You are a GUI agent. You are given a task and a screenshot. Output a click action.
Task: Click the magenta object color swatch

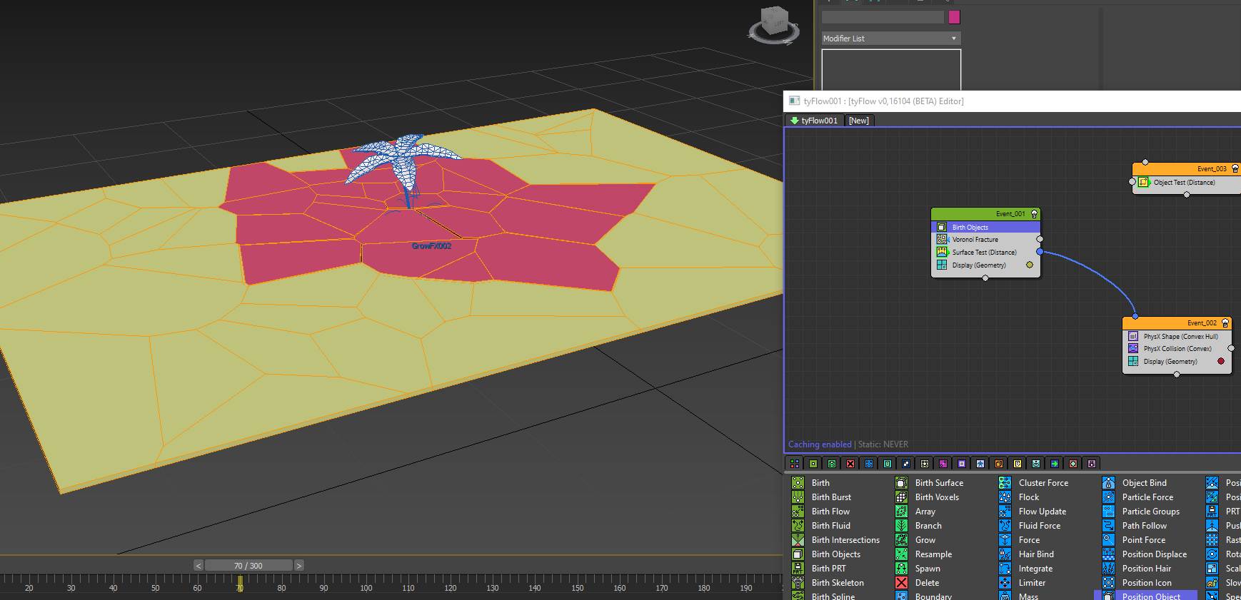point(955,17)
